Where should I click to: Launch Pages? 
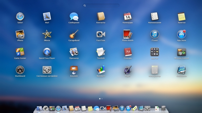pyautogui.click(x=128, y=70)
